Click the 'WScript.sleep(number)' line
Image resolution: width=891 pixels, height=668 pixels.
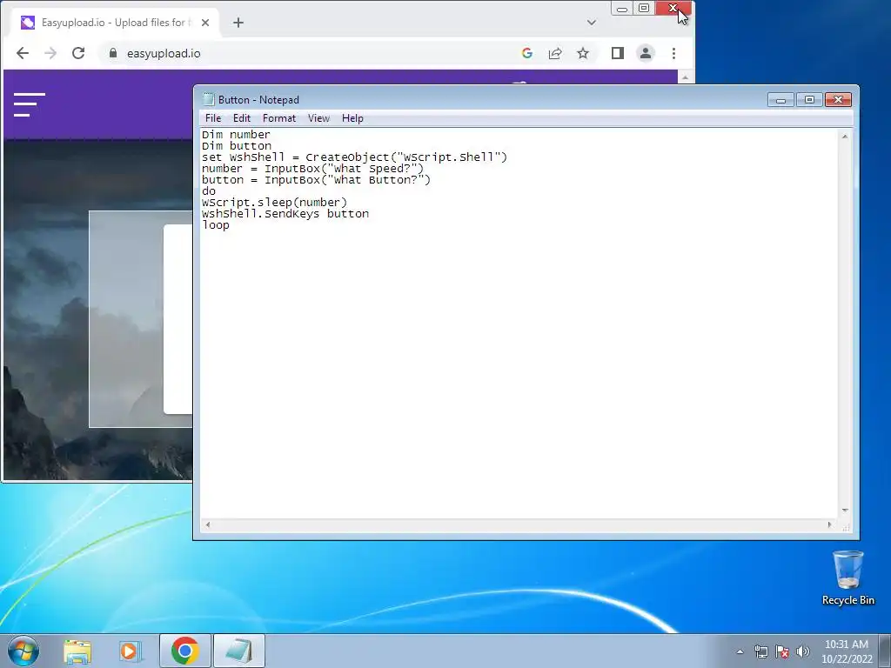click(274, 203)
